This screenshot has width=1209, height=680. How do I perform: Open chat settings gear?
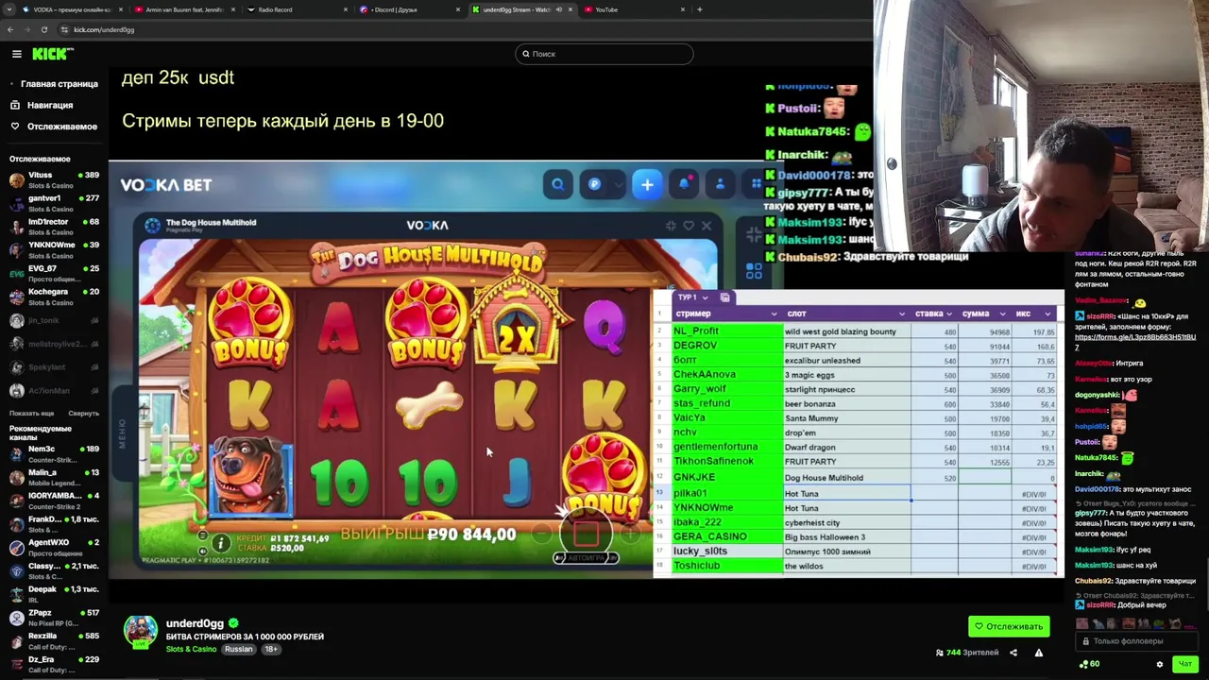click(1160, 664)
